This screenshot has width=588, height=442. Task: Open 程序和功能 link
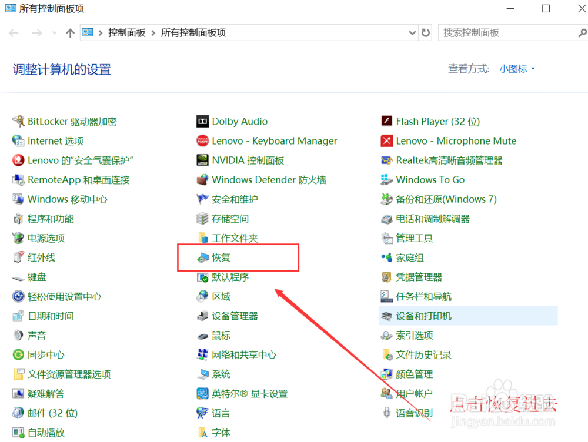pyautogui.click(x=51, y=219)
